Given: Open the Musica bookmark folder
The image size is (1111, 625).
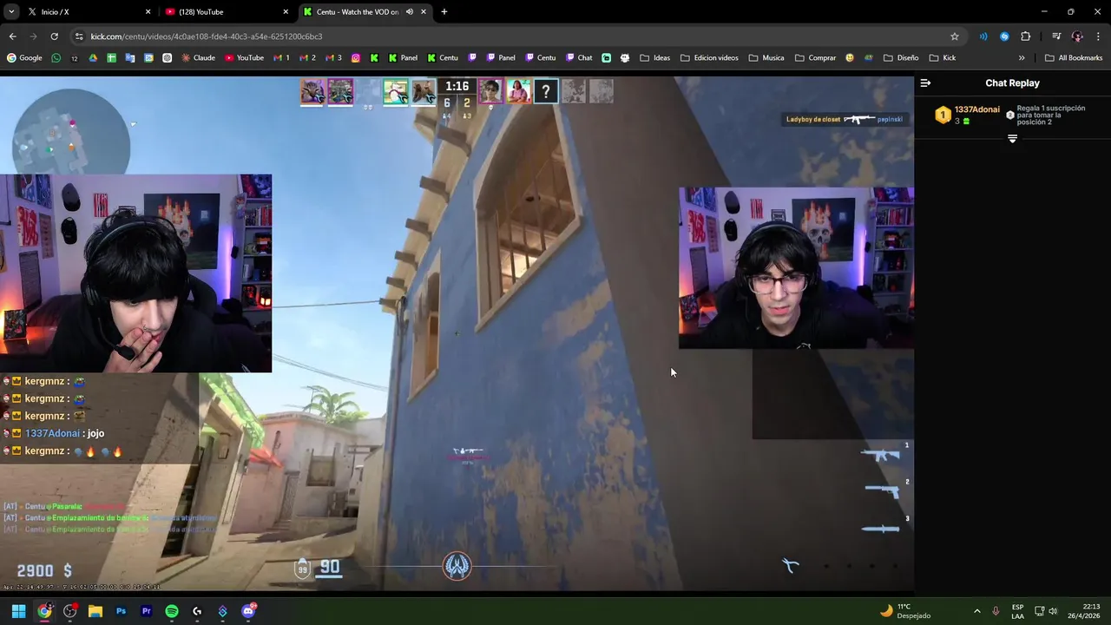Looking at the screenshot, I should (x=766, y=58).
